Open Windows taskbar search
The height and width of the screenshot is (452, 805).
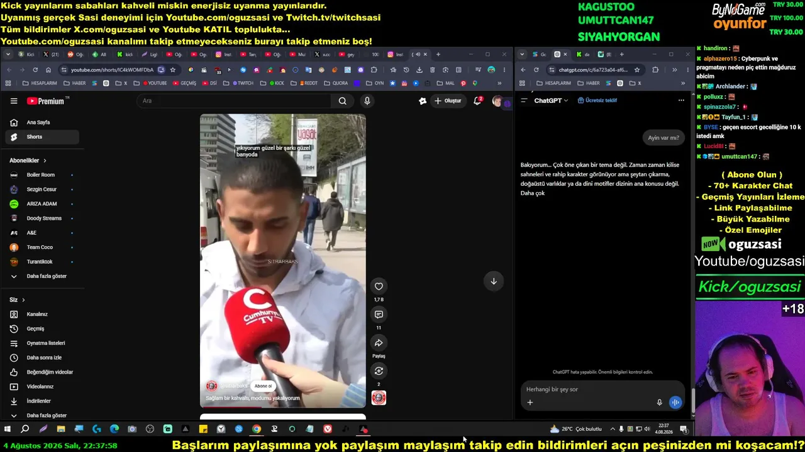coord(25,429)
